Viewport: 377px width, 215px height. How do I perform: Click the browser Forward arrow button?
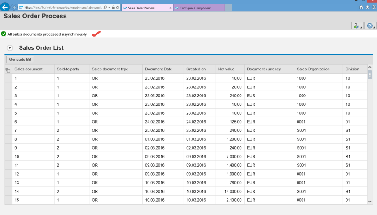[x=14, y=8]
